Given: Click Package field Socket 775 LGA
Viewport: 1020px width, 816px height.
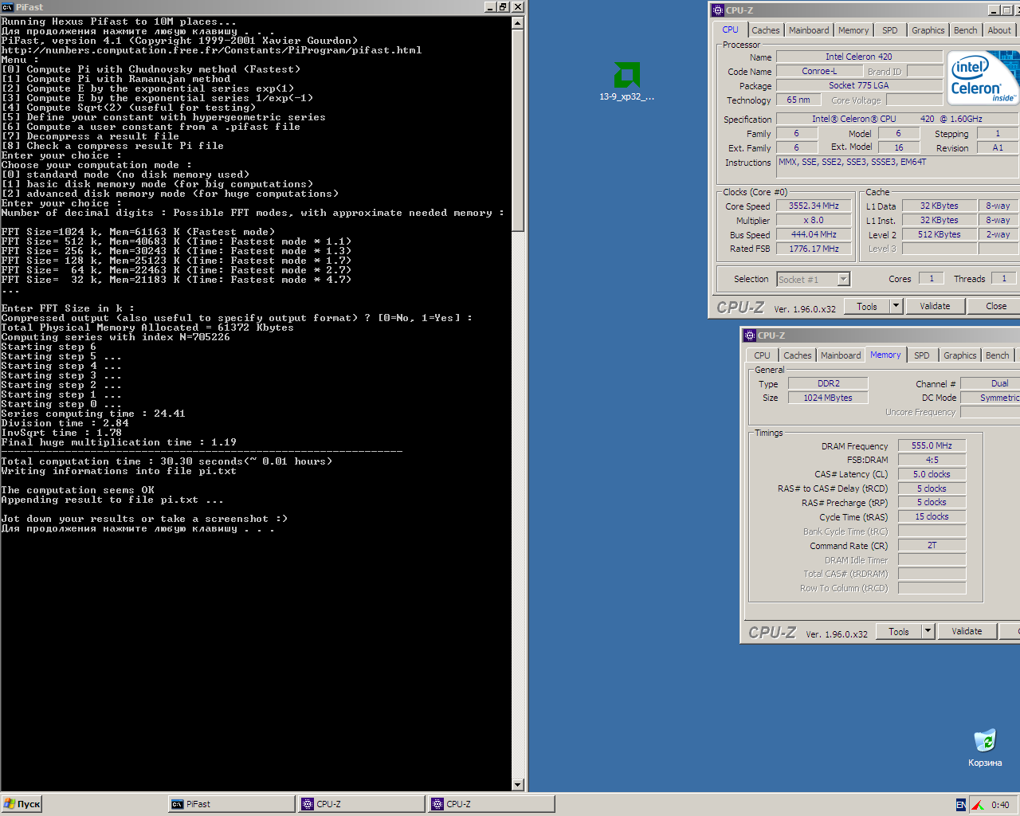Looking at the screenshot, I should point(859,85).
